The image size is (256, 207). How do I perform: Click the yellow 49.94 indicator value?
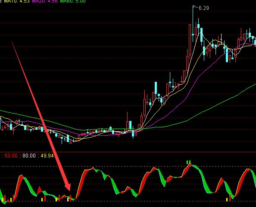pos(47,156)
